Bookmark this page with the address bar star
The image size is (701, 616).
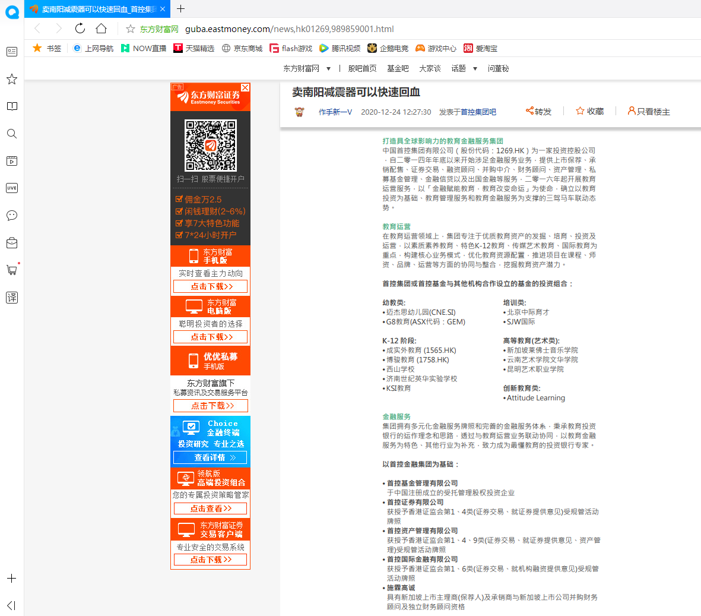coord(130,29)
